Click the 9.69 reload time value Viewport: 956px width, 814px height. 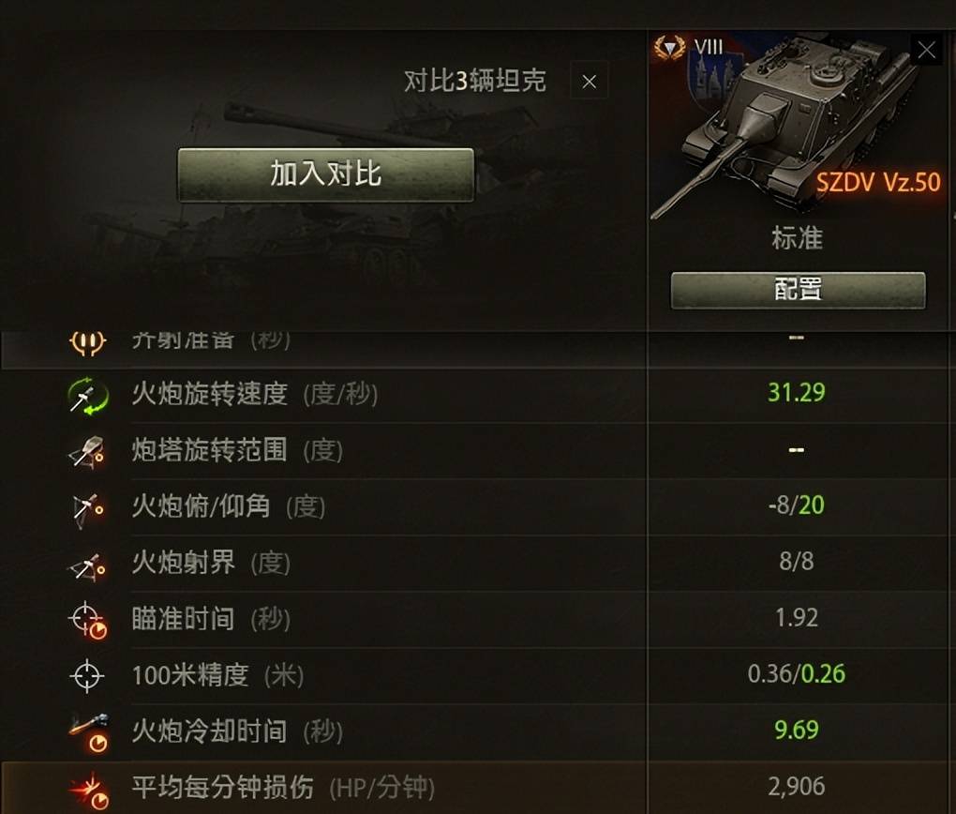click(797, 731)
